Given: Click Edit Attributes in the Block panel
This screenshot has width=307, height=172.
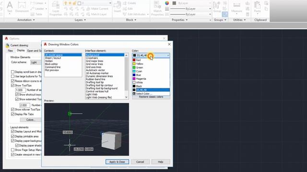Looking at the screenshot, I should point(135,14).
